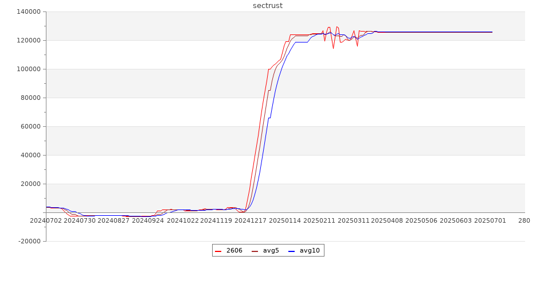The image size is (536, 287).
Task: Click the 20250701 x-axis date label
Action: (x=490, y=220)
